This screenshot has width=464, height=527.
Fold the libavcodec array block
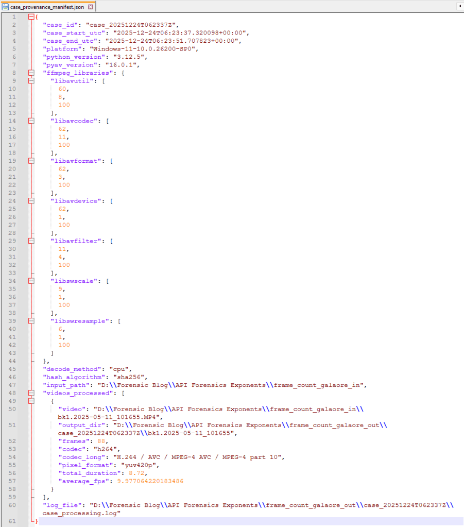coord(31,121)
